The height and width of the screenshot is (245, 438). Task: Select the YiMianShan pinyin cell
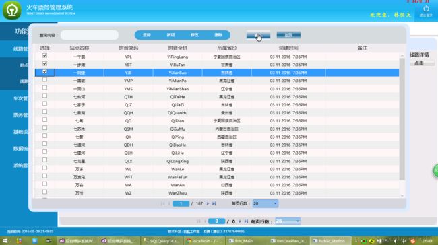point(178,89)
